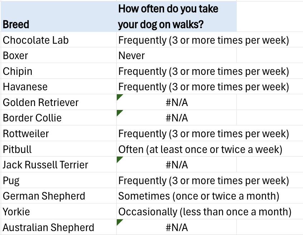The image size is (303, 235).
Task: Select the cell containing Never
Action: [x=177, y=55]
